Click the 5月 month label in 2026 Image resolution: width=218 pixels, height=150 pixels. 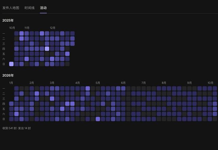(98, 83)
